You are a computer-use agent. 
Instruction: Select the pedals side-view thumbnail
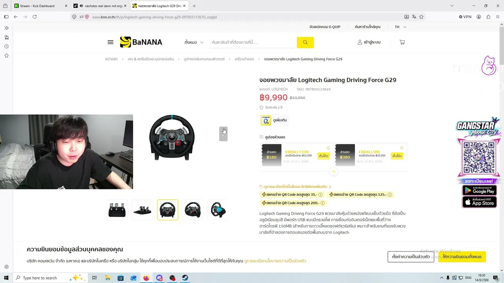point(142,210)
